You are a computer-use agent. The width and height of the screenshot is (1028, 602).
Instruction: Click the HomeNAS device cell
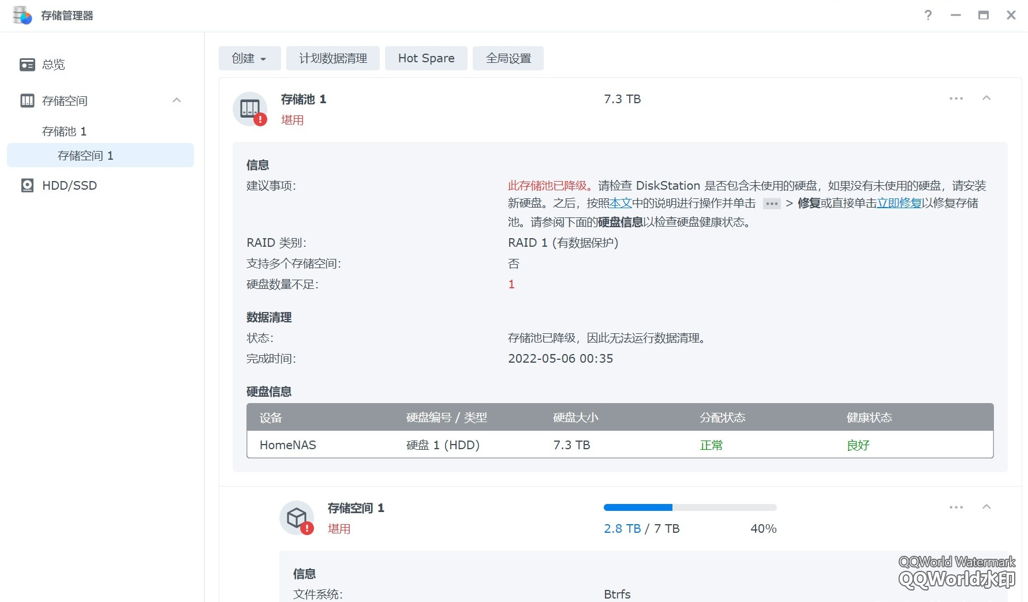[x=288, y=445]
